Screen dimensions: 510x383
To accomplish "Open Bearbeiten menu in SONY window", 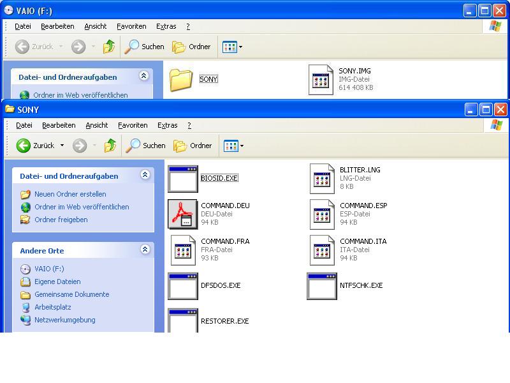I will (x=59, y=125).
